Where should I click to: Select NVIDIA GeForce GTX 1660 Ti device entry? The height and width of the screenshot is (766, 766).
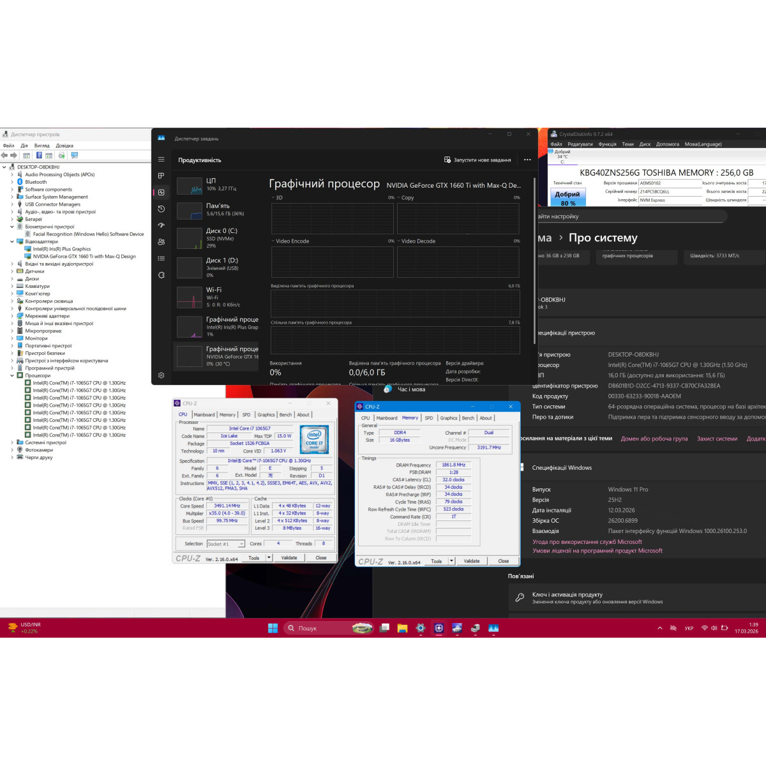(84, 257)
